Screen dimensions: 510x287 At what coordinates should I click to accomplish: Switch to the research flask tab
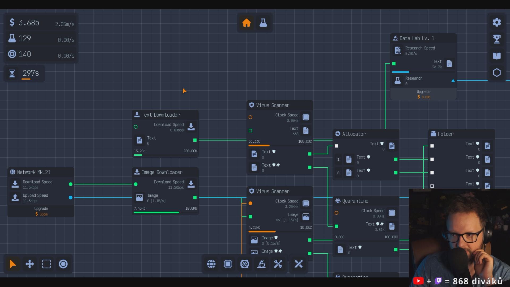click(263, 23)
